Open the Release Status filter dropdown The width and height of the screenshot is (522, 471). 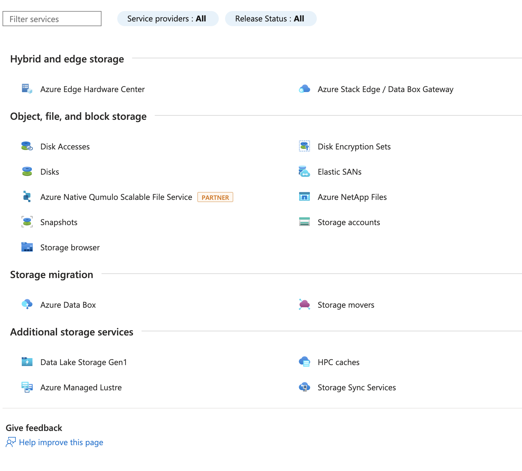270,19
